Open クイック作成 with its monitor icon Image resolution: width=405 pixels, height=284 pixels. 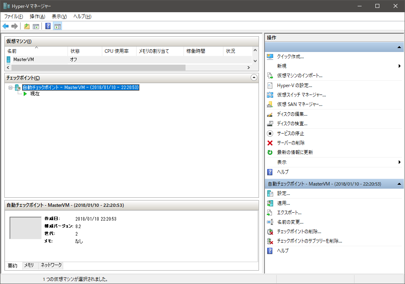coord(270,56)
